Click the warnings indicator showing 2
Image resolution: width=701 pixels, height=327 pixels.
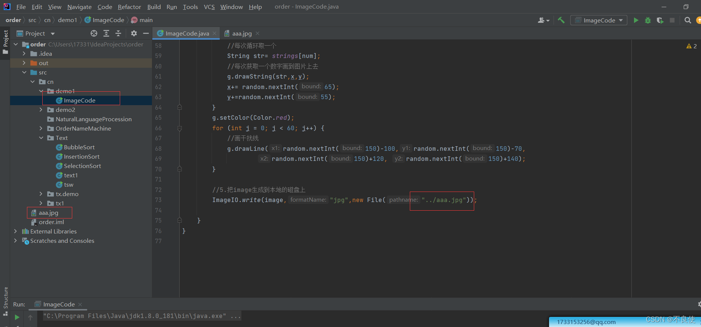[691, 46]
